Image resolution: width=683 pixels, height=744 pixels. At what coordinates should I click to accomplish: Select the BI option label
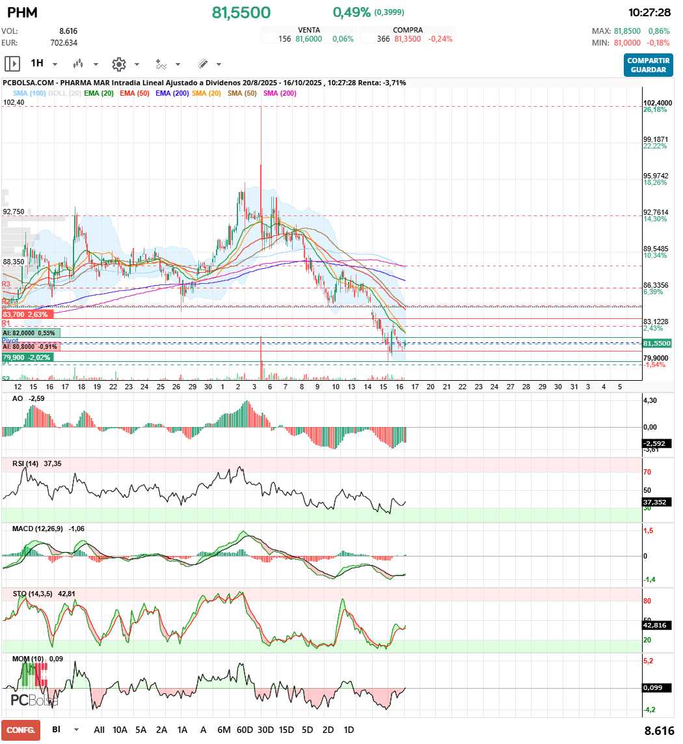pos(57,730)
